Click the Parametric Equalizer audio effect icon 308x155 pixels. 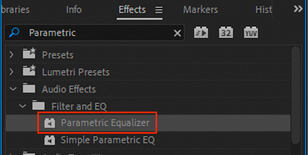49,123
